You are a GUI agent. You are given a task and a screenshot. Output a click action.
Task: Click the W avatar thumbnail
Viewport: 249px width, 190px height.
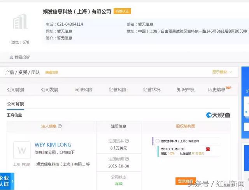pos(22,150)
